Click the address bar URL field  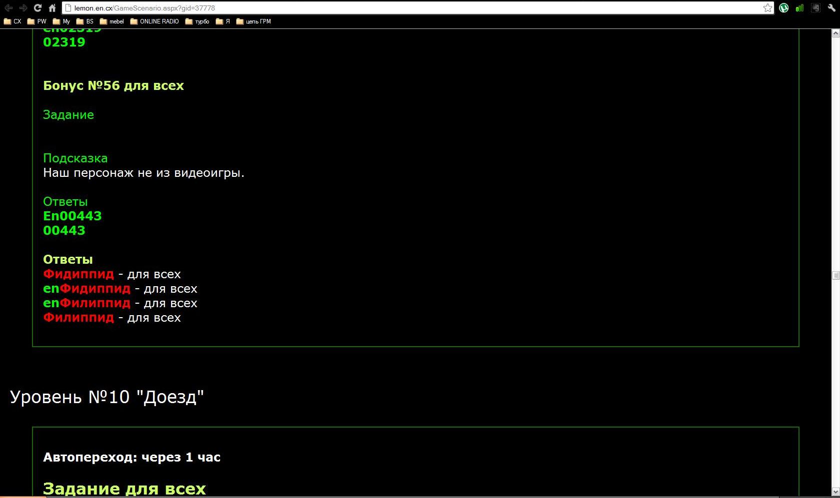click(400, 8)
